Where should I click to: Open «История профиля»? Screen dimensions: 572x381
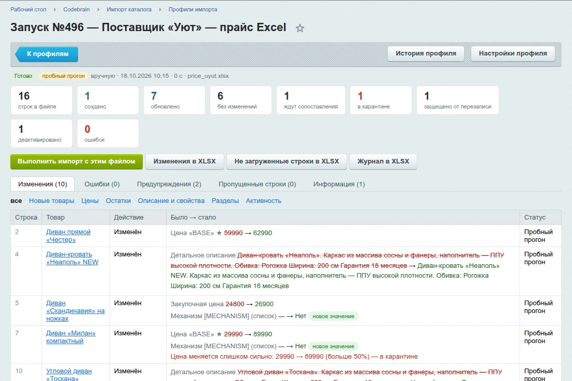coord(426,53)
